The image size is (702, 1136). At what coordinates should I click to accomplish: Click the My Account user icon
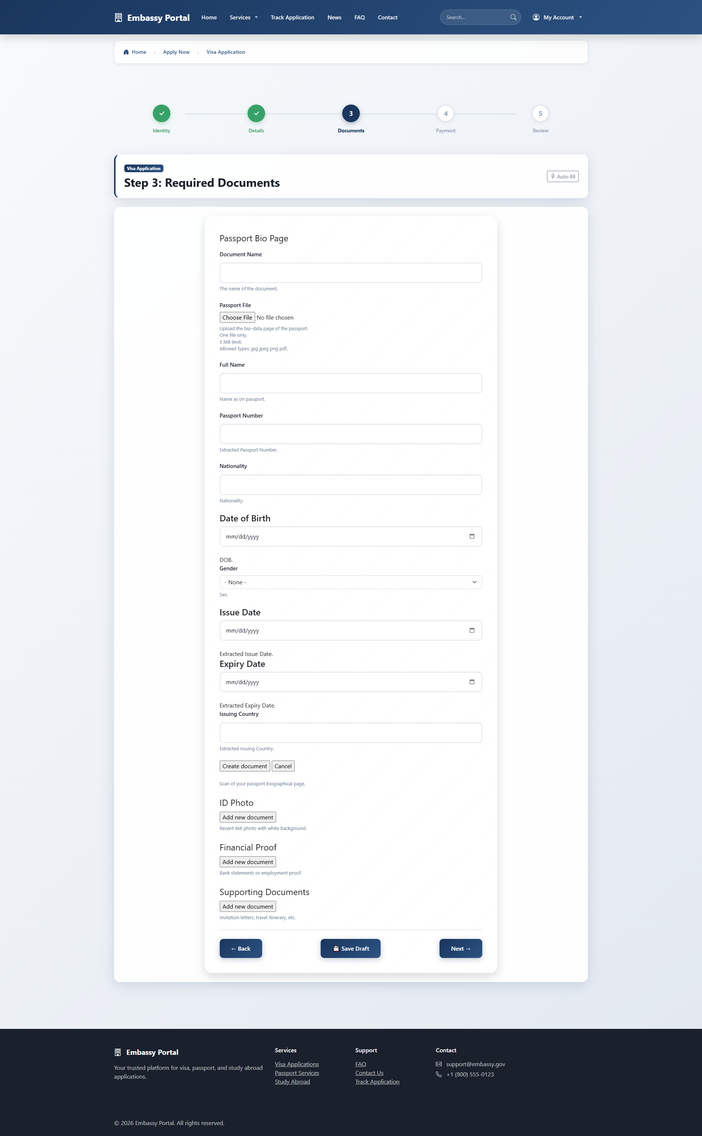click(536, 17)
